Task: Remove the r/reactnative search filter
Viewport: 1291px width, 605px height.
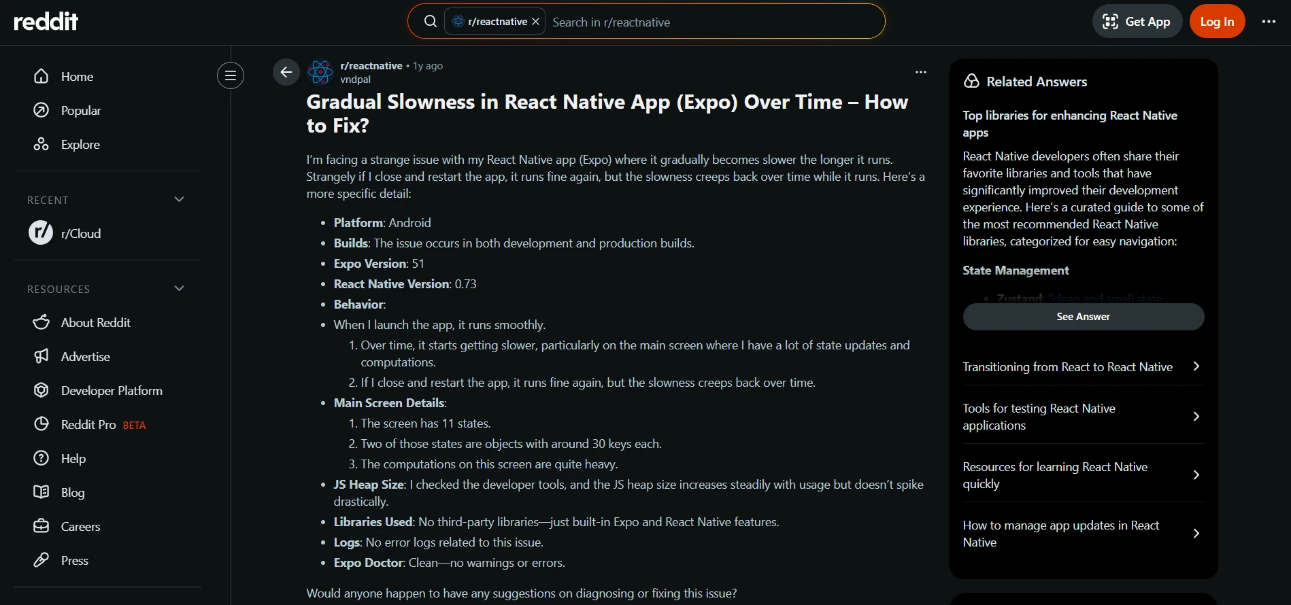Action: [x=536, y=22]
